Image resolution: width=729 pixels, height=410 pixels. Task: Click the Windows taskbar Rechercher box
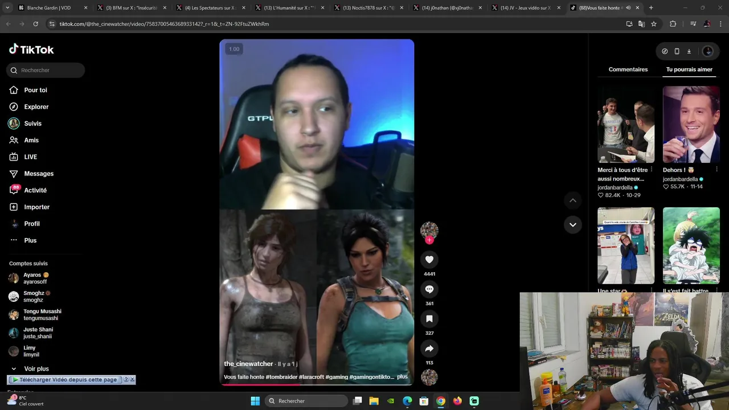pyautogui.click(x=307, y=401)
